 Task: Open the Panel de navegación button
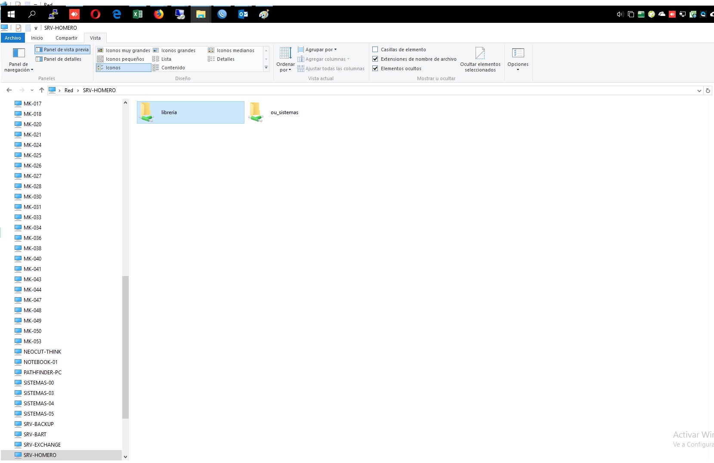pos(19,59)
